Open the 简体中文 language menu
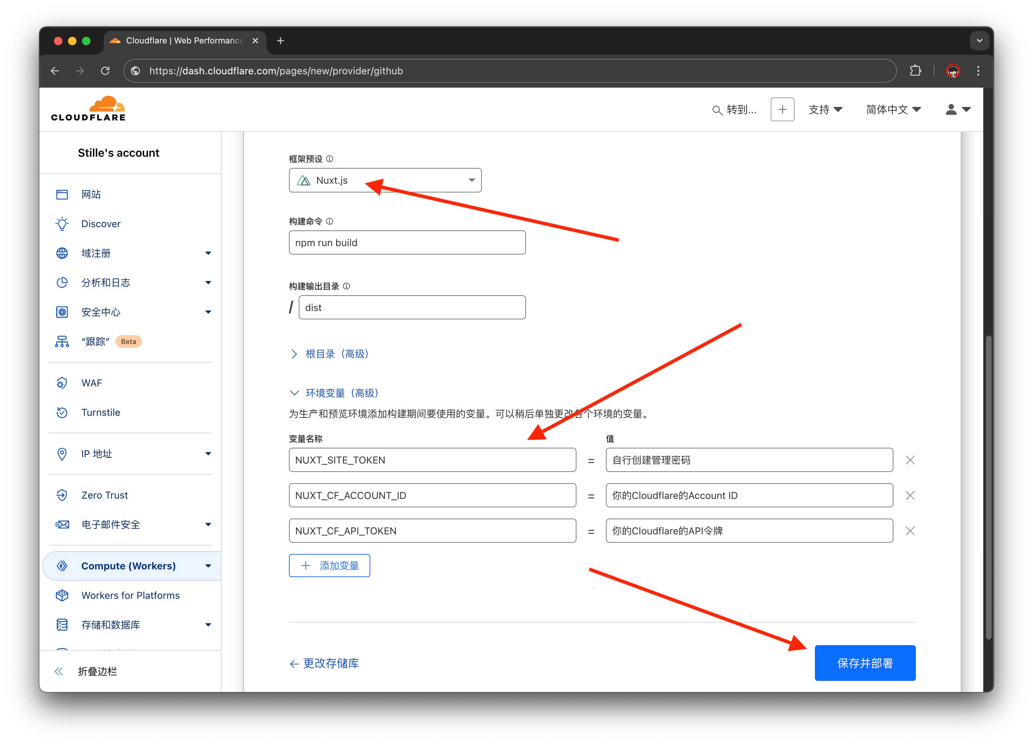Viewport: 1033px width, 744px height. click(x=893, y=109)
